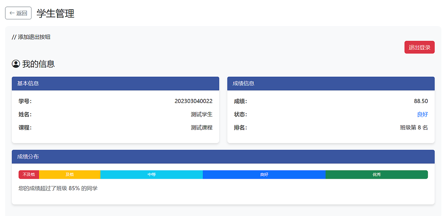Select the score value 88.50
Image resolution: width=443 pixels, height=216 pixels.
click(x=421, y=101)
